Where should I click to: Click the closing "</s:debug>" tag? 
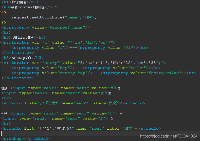37,138
